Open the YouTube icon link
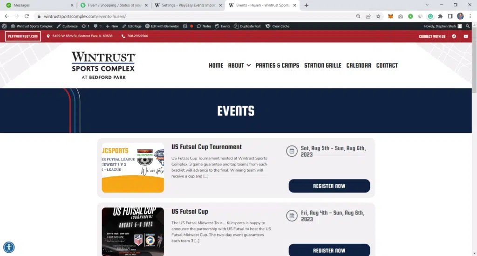Viewport: 477px width, 256px height. pos(466,36)
